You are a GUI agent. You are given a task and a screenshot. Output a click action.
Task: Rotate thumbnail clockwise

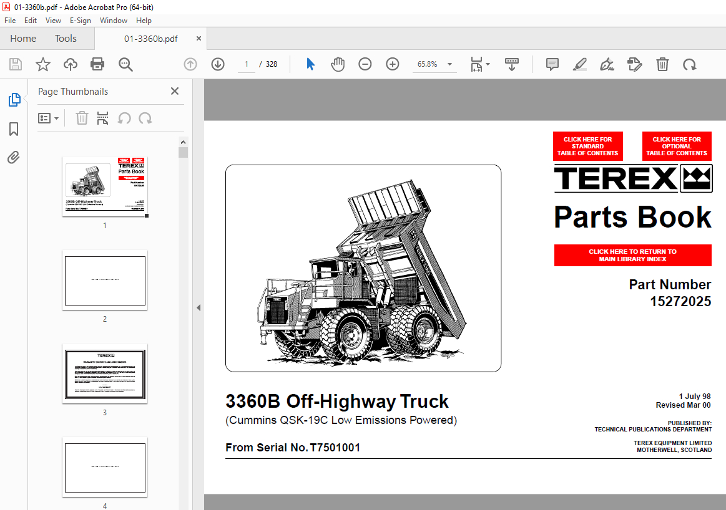point(145,118)
